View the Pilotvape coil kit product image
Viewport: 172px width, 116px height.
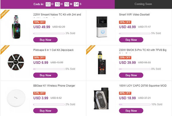(x=17, y=61)
